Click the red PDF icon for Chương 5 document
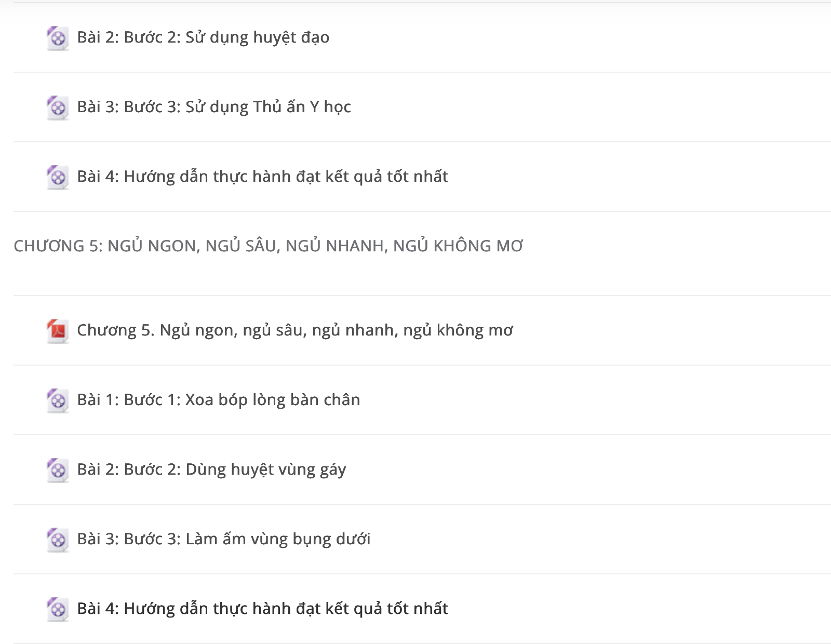The width and height of the screenshot is (831, 644). [x=58, y=331]
